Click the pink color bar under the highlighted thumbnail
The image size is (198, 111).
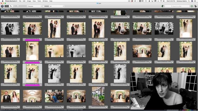pos(32,85)
